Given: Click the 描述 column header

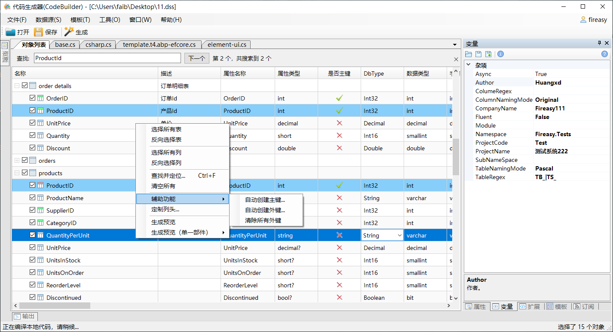Looking at the screenshot, I should coord(189,73).
